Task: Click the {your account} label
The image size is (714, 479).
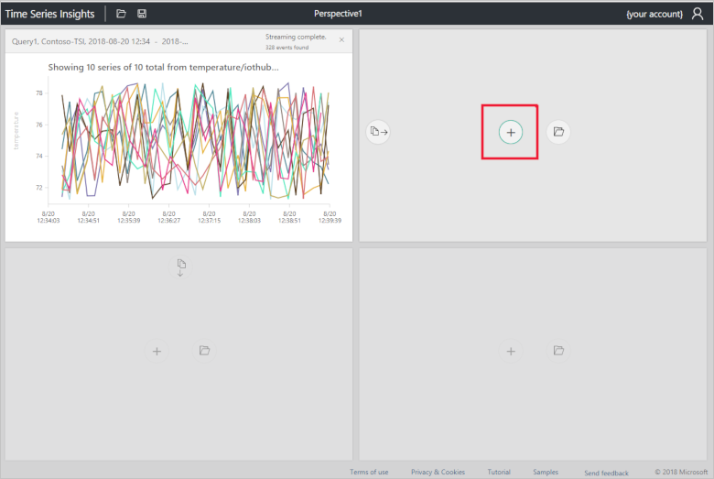Action: (654, 14)
